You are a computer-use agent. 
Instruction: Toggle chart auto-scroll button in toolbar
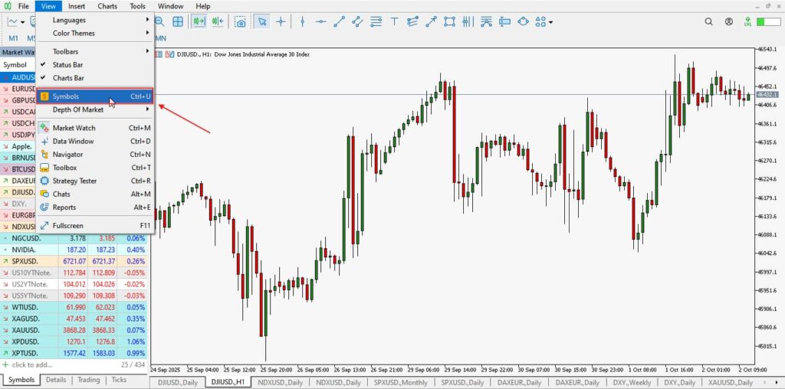coord(199,22)
